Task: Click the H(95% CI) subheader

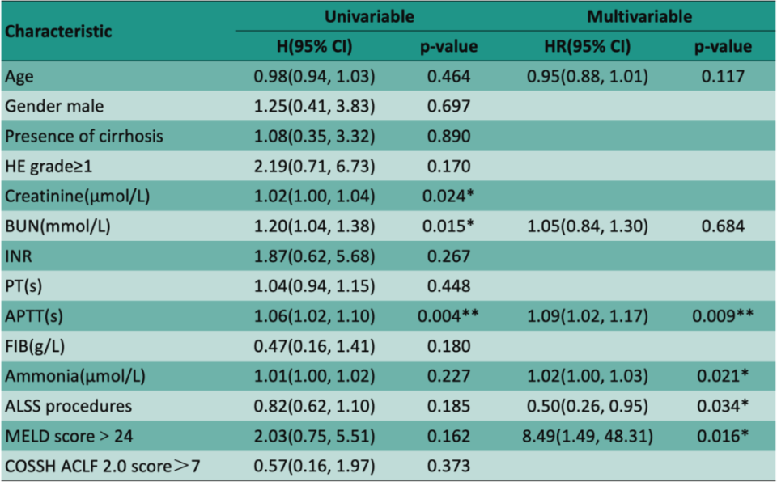Action: [312, 47]
